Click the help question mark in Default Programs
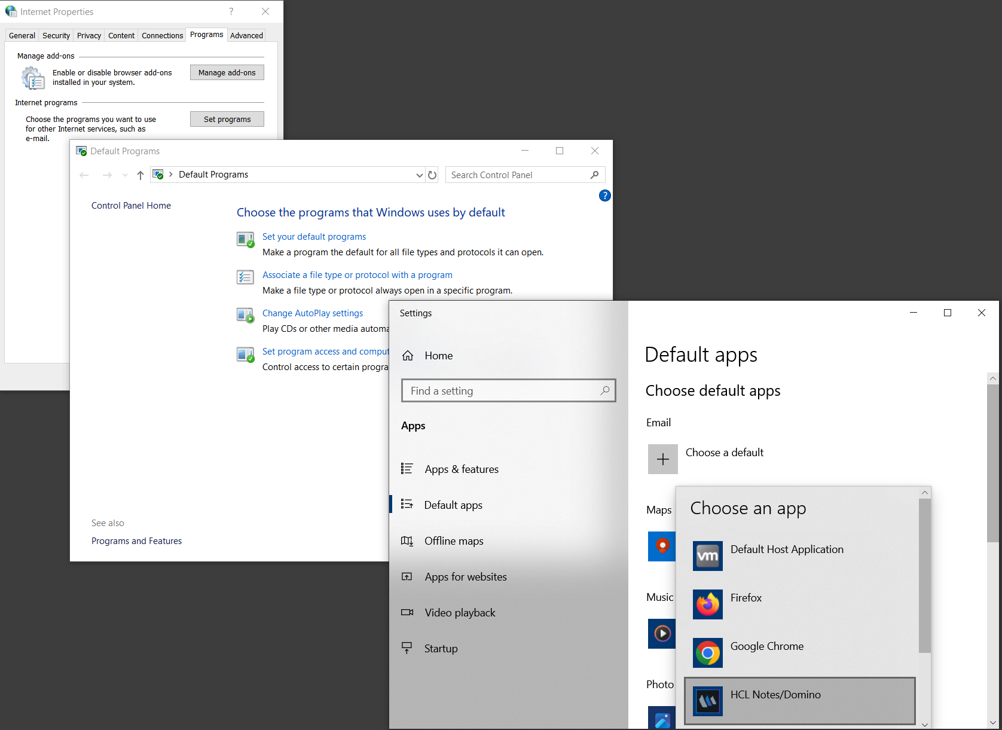1002x730 pixels. (x=604, y=196)
